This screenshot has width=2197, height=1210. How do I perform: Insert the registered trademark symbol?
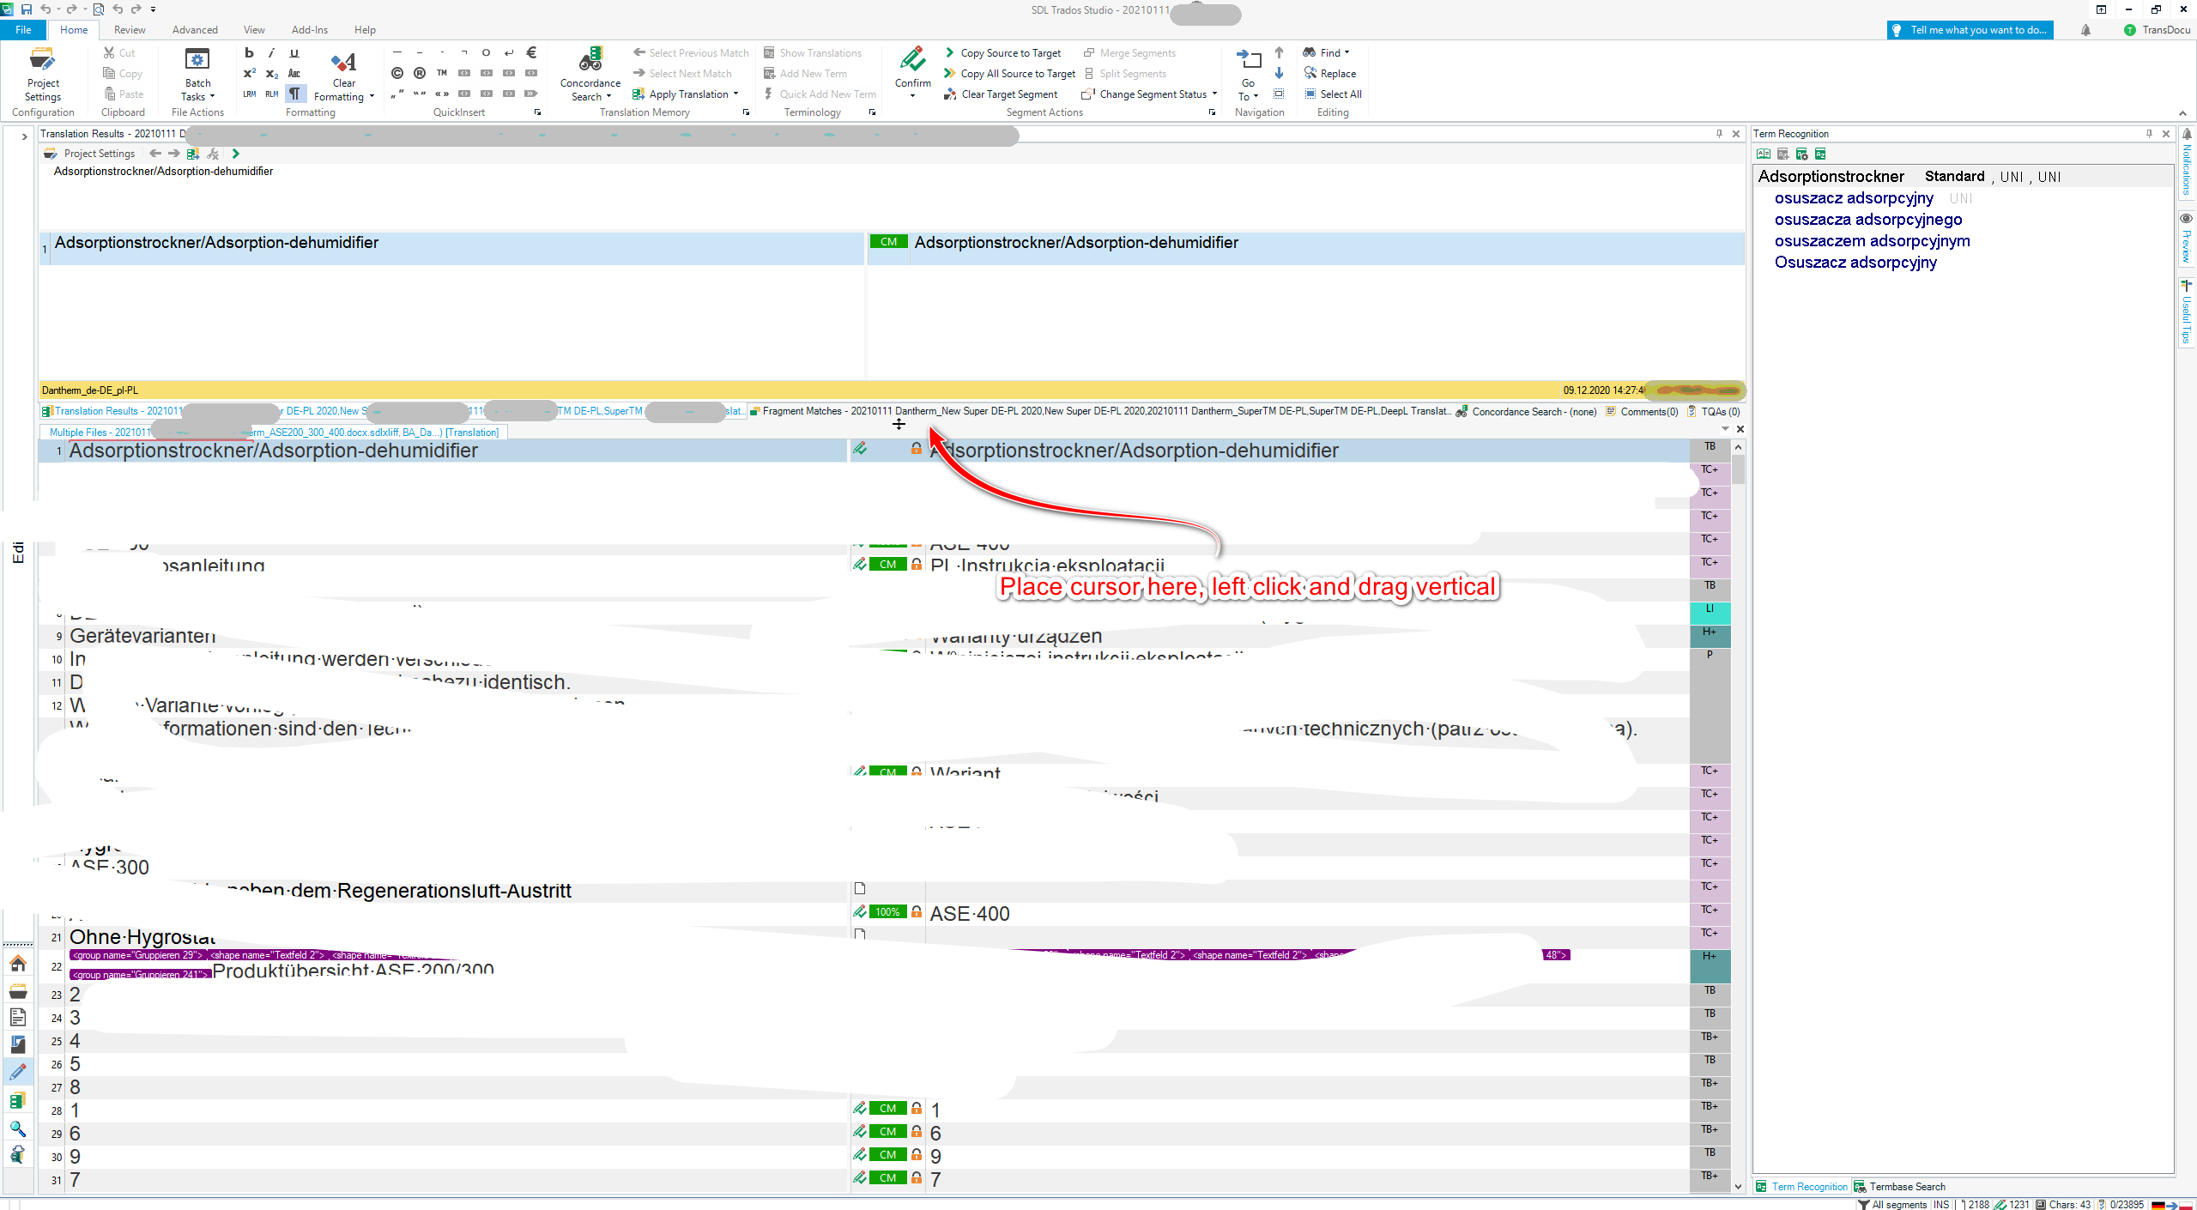[420, 74]
